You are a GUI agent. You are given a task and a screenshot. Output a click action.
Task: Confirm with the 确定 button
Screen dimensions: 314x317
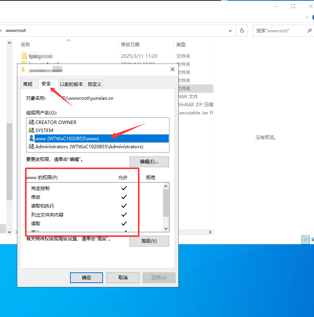(86, 278)
